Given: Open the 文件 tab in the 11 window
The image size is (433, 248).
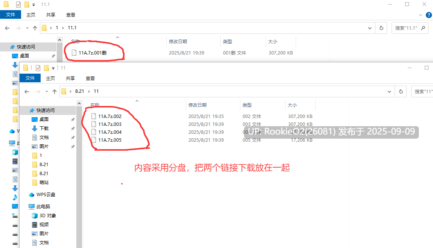Looking at the screenshot, I should pyautogui.click(x=30, y=78).
